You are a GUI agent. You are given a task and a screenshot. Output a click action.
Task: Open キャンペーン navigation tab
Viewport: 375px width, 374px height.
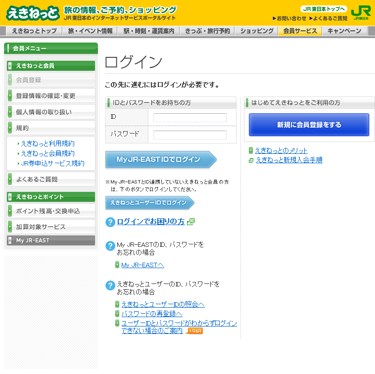coord(344,31)
